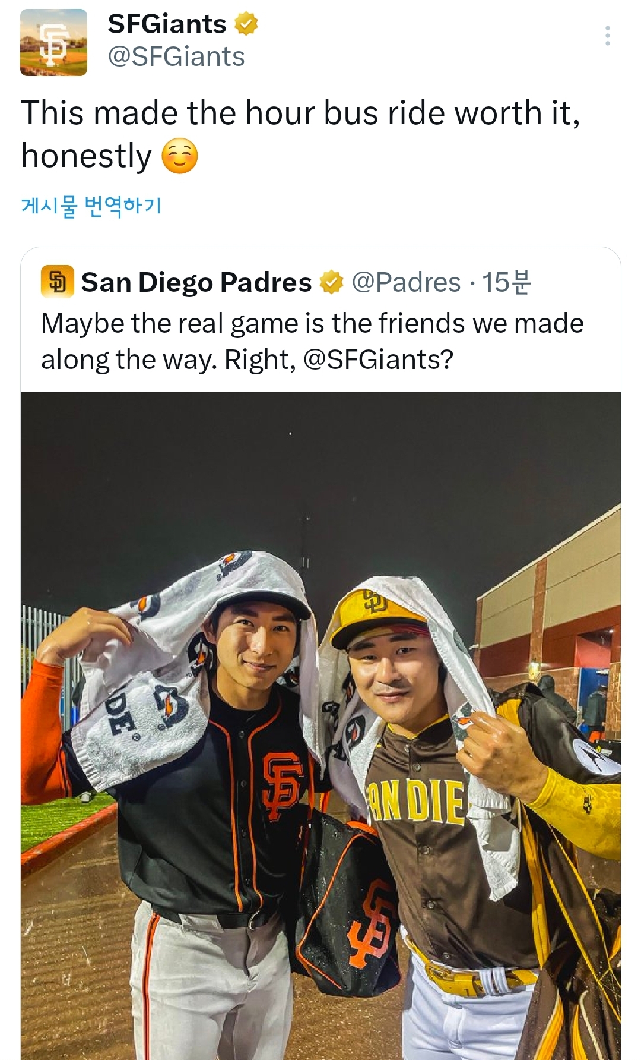Tap the @Padres handle in quoted post
The height and width of the screenshot is (1060, 641).
[x=406, y=282]
